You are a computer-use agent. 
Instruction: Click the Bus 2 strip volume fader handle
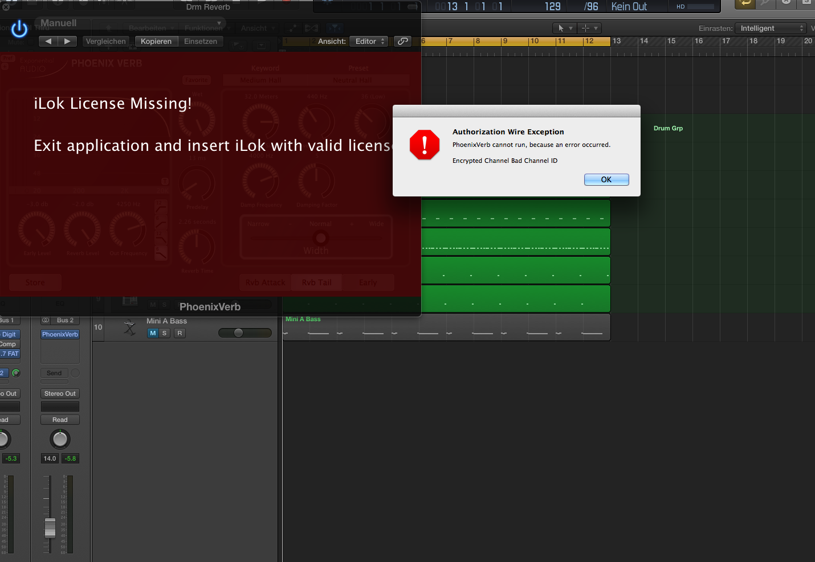click(x=50, y=528)
